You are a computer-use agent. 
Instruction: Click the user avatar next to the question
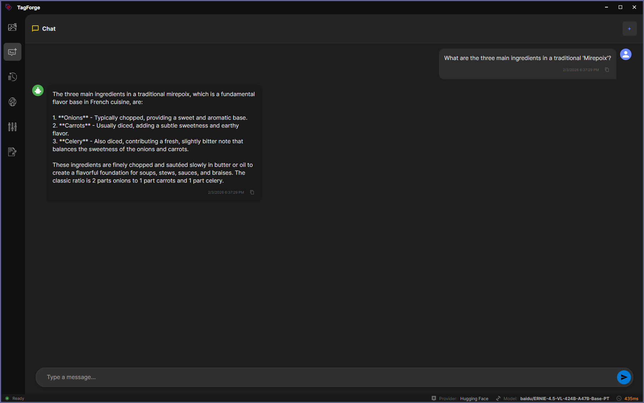pyautogui.click(x=626, y=54)
